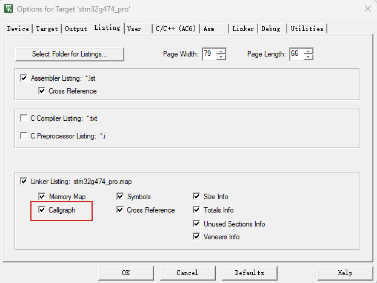Close the Options for Target dialog
Viewport: 377px width, 283px height.
(x=368, y=9)
